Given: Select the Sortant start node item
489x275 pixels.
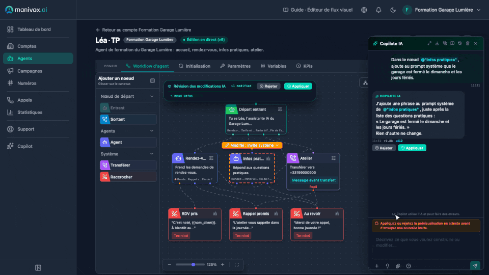Looking at the screenshot, I should pos(128,119).
